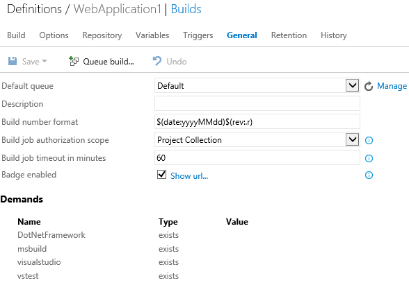Click the Show url... link
Viewport: 409px width, 285px height.
[189, 176]
